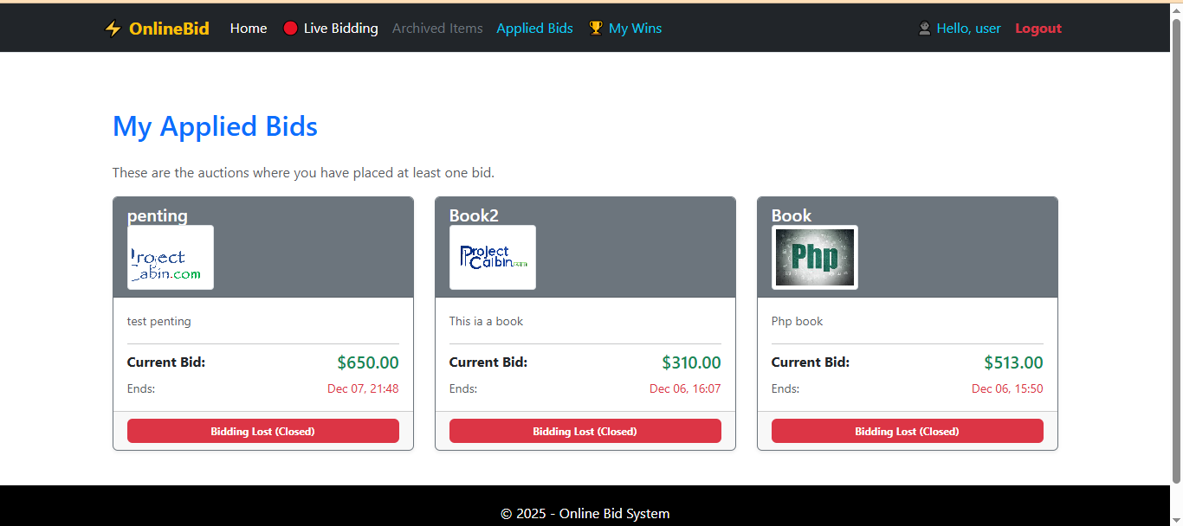Click Logout in the top right
Screen dimensions: 1183x526
[x=1038, y=28]
